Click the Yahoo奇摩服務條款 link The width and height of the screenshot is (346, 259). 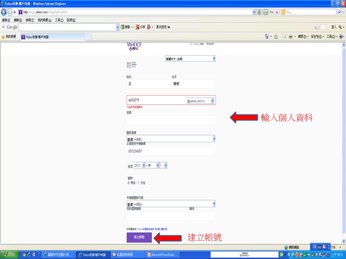146,229
